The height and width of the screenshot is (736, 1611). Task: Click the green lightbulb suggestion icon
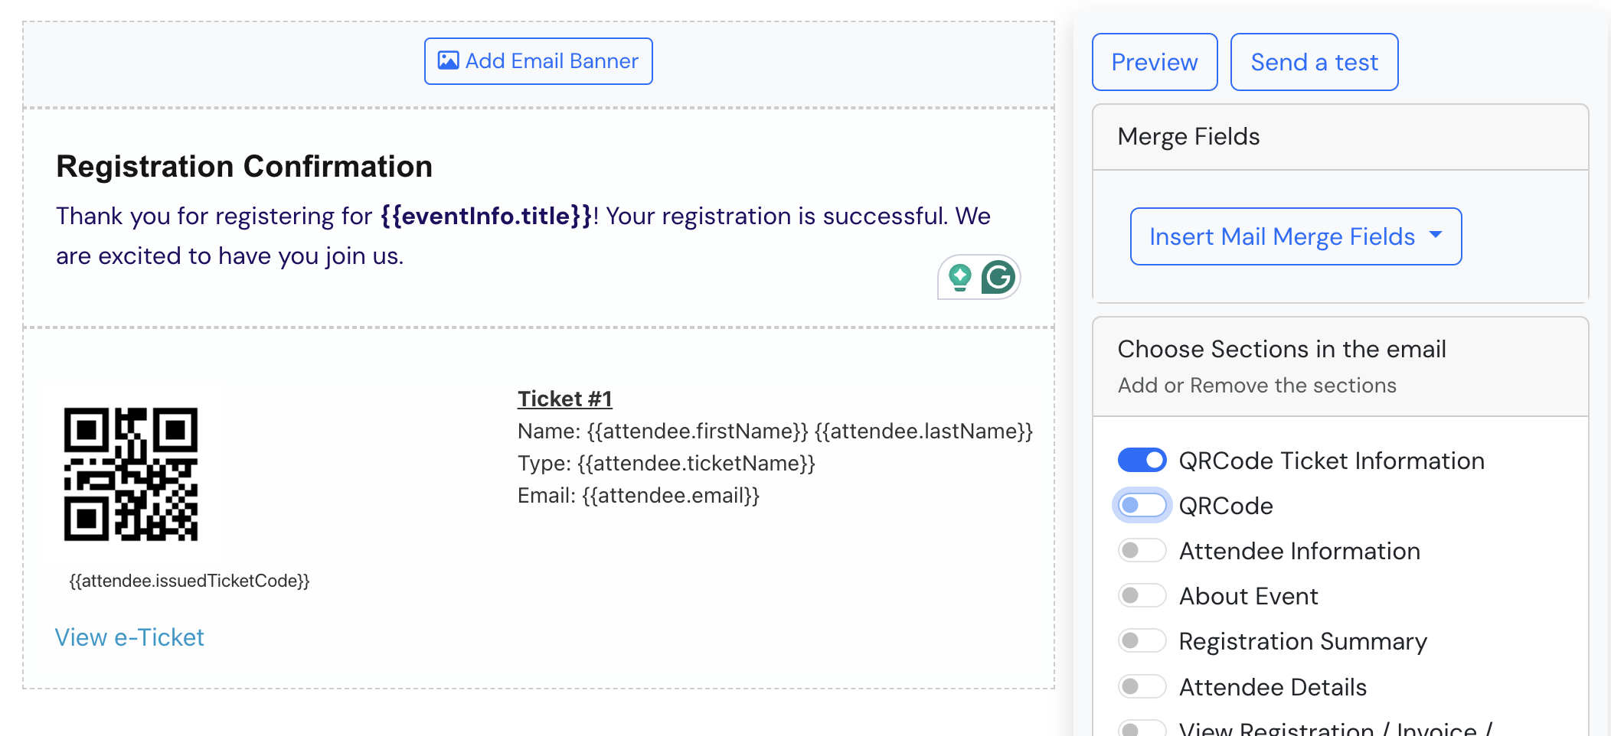pos(959,277)
